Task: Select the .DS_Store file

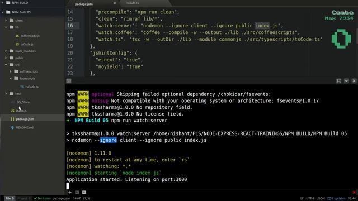Action: (23, 102)
